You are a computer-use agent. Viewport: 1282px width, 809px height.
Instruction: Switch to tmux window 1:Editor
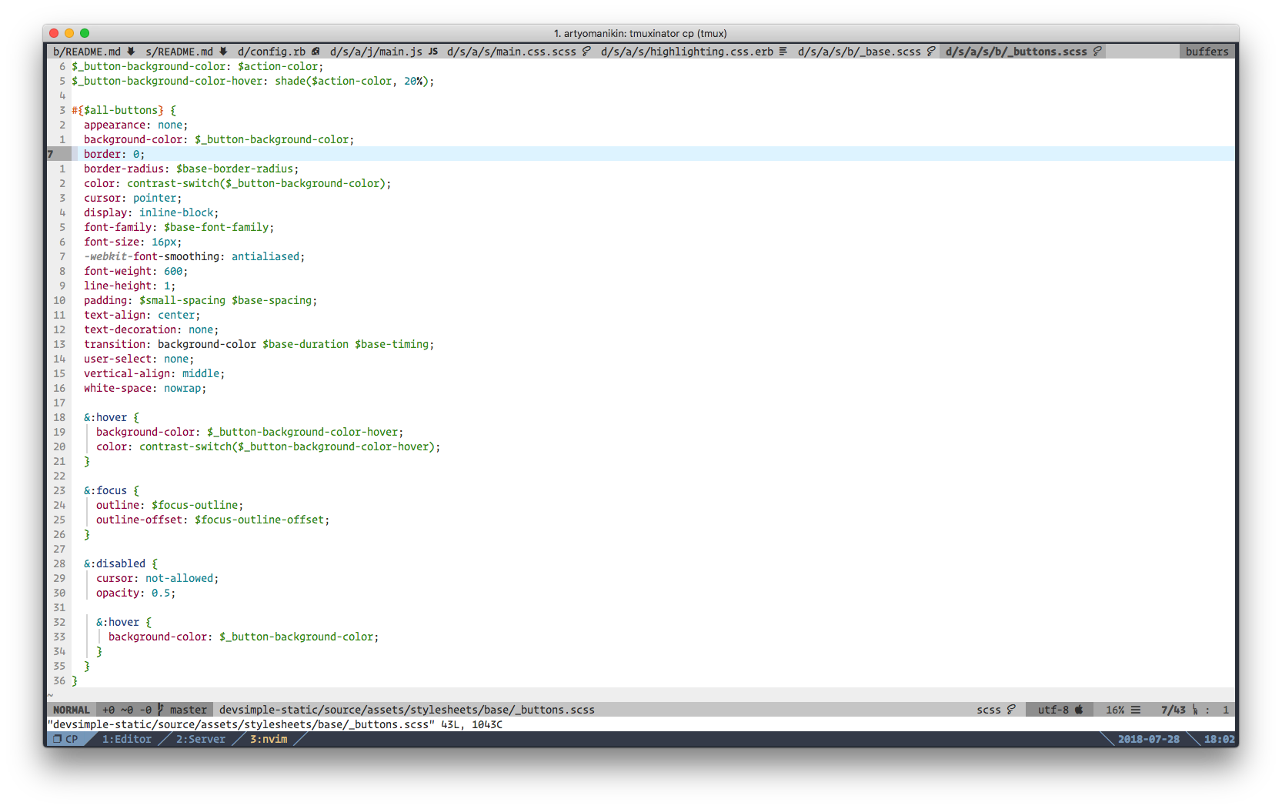coord(127,739)
